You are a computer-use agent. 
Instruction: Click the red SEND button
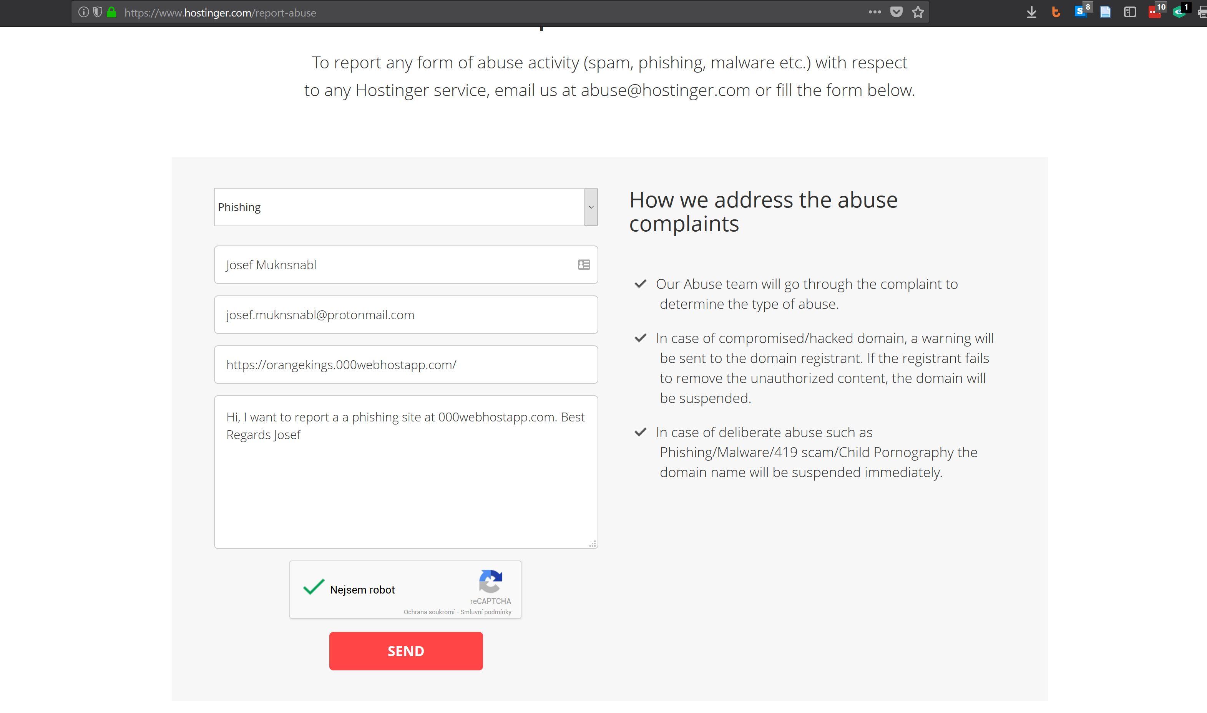tap(406, 651)
